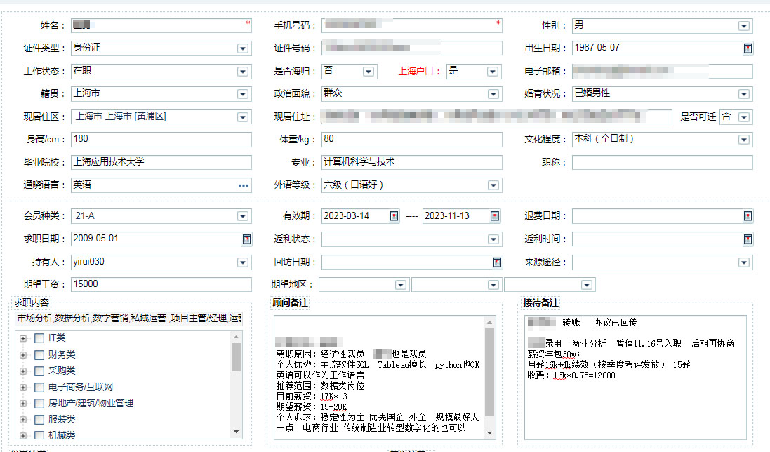Tick the IT类 checkbox

pyautogui.click(x=39, y=338)
